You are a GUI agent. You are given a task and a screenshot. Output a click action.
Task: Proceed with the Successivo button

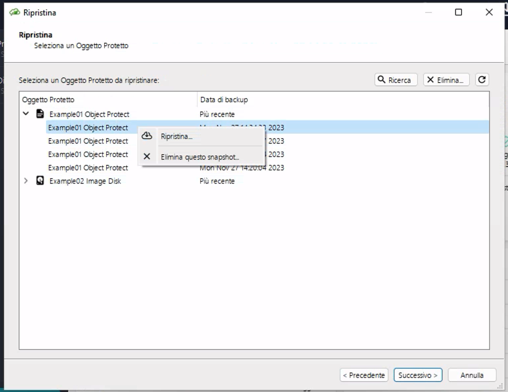pos(418,375)
